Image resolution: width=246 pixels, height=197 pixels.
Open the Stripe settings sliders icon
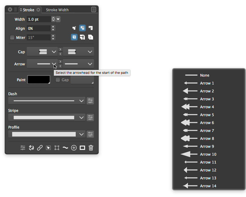[x=90, y=118]
